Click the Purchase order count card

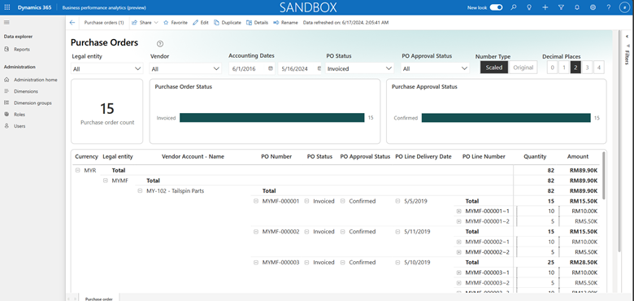click(x=107, y=111)
